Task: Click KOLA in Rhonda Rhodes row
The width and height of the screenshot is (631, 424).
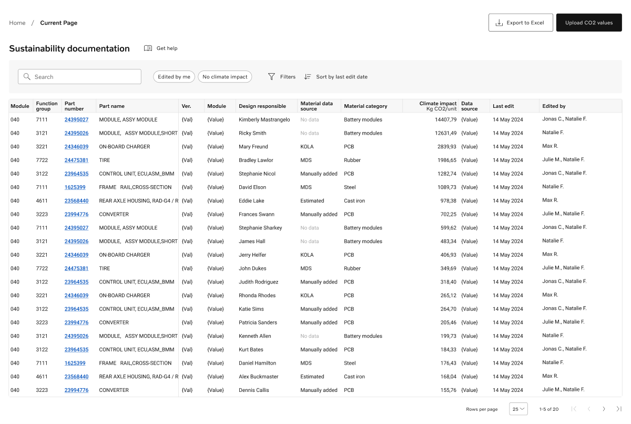Action: (307, 296)
